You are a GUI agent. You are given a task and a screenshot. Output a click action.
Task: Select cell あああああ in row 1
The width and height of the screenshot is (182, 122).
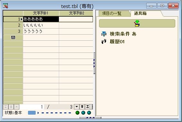click(x=41, y=19)
